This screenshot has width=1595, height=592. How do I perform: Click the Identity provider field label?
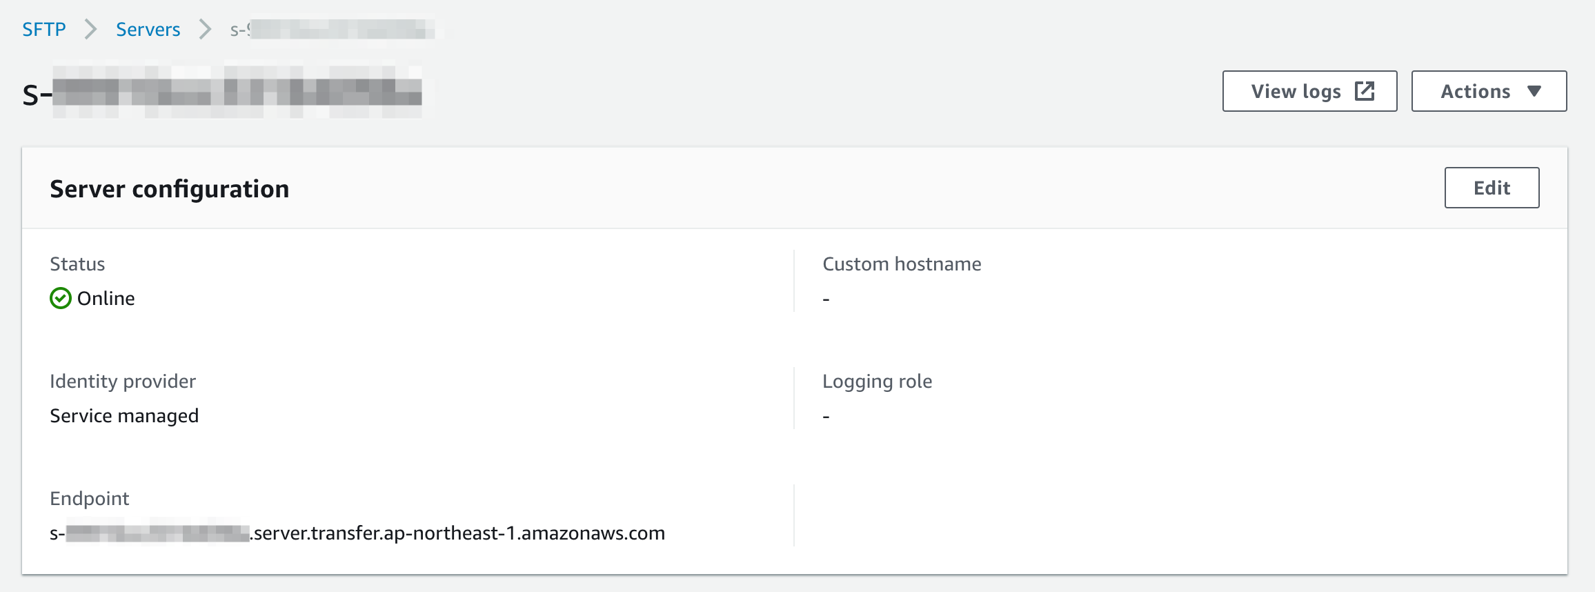[123, 381]
